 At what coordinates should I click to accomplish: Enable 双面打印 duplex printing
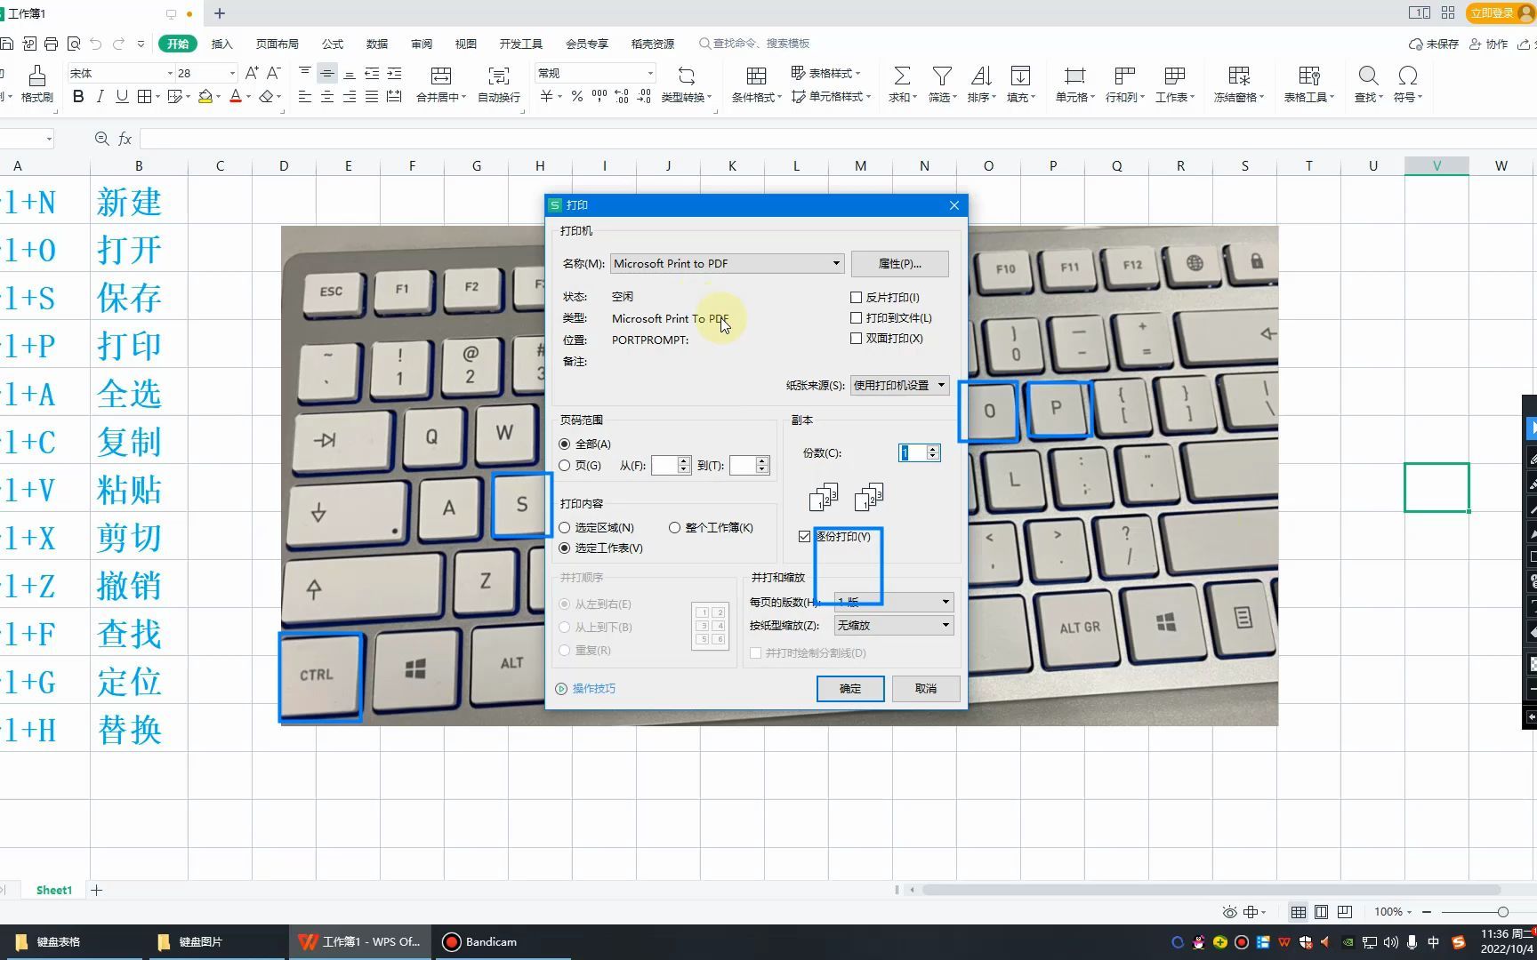857,338
